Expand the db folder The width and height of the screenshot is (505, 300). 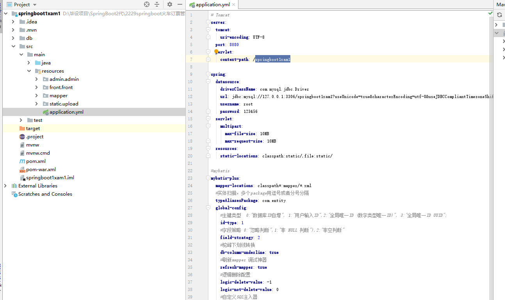(13, 38)
